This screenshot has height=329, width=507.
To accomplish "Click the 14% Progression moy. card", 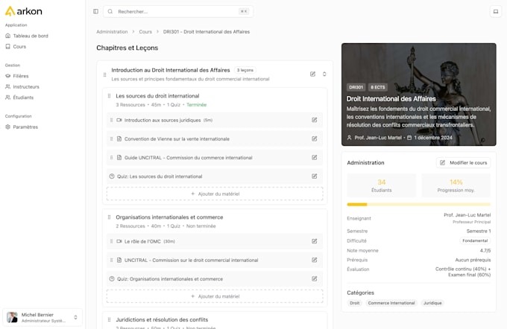I will (x=456, y=185).
